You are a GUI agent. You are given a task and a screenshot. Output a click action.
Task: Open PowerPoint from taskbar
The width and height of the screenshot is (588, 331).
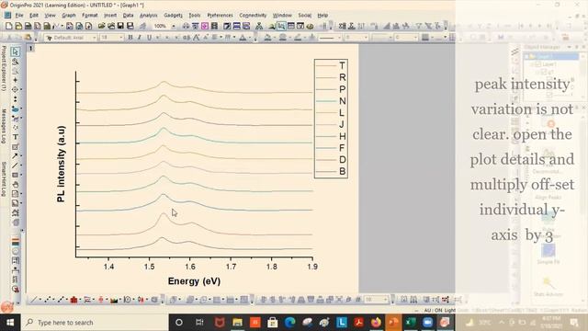[x=393, y=323]
